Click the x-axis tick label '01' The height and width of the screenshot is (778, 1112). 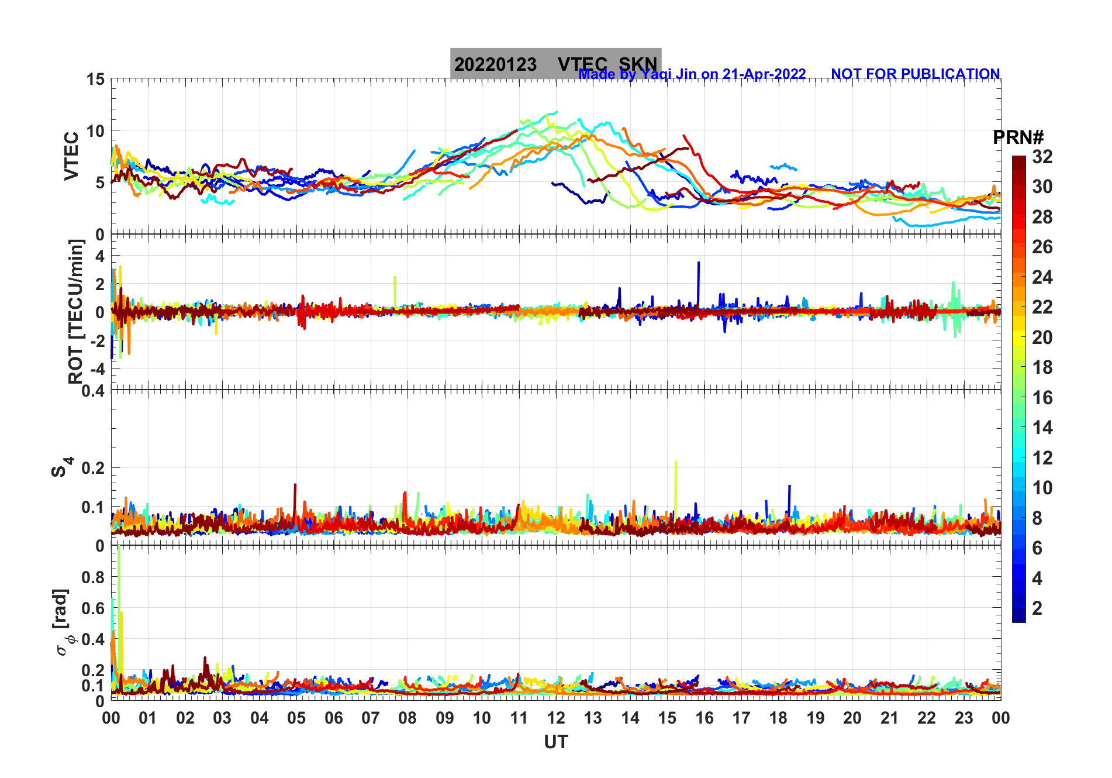tap(148, 718)
